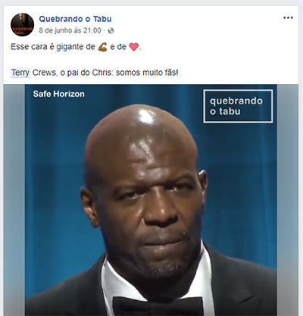303x316 pixels.
Task: Click the caption text Esse cara é gigante
Action: (53, 47)
